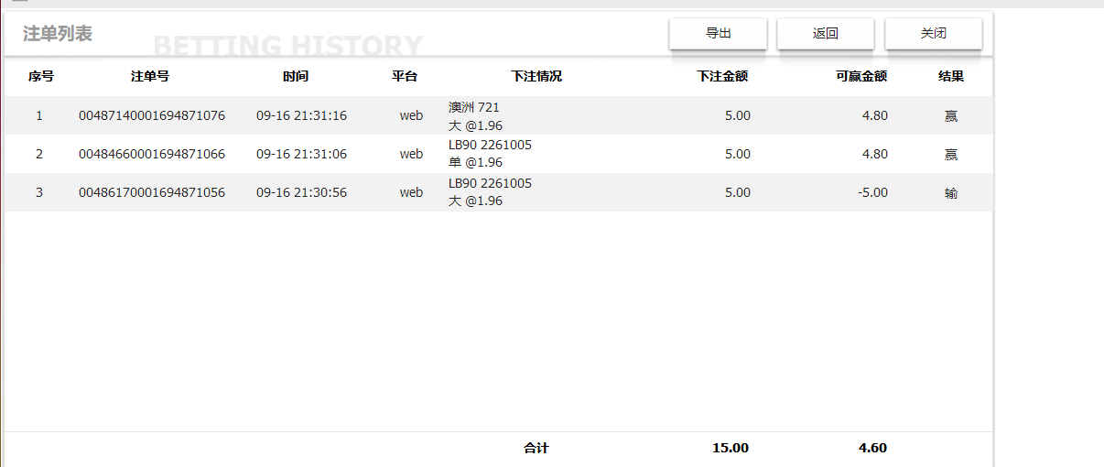
Task: Click the 下注金额 column header
Action: pos(722,77)
